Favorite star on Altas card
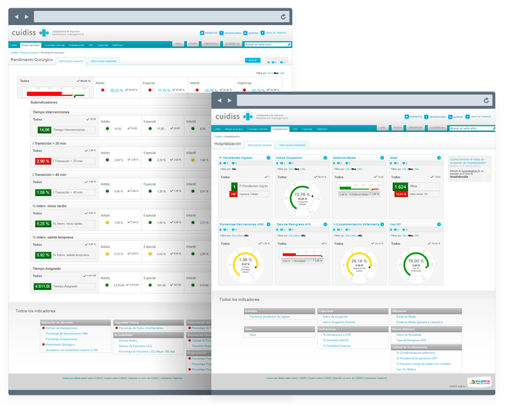507x406 pixels. coord(391,163)
